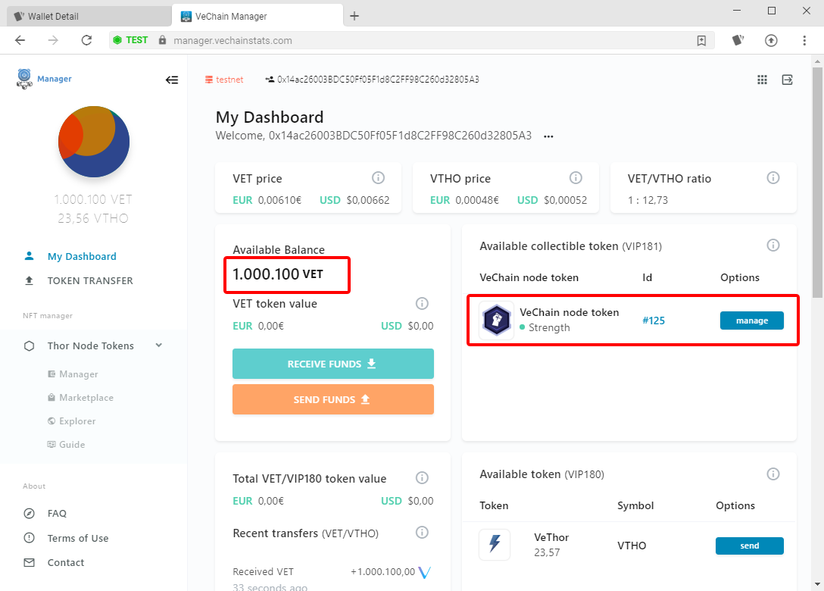824x591 pixels.
Task: Open VET token value info icon
Action: point(422,303)
